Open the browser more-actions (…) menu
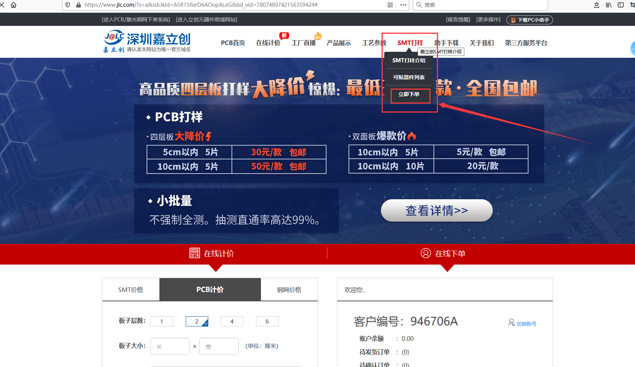 click(403, 5)
